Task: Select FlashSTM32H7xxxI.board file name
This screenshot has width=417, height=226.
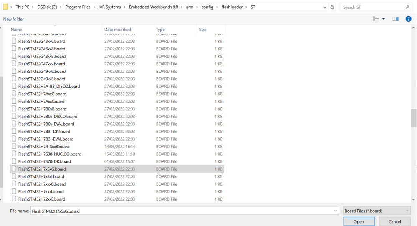Action: [x=41, y=191]
